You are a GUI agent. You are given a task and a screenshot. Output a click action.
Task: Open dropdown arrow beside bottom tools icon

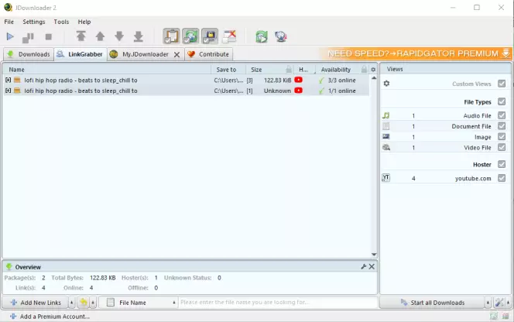pyautogui.click(x=508, y=303)
